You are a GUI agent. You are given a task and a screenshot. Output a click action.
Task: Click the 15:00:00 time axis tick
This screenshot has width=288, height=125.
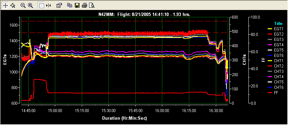pyautogui.click(x=55, y=111)
